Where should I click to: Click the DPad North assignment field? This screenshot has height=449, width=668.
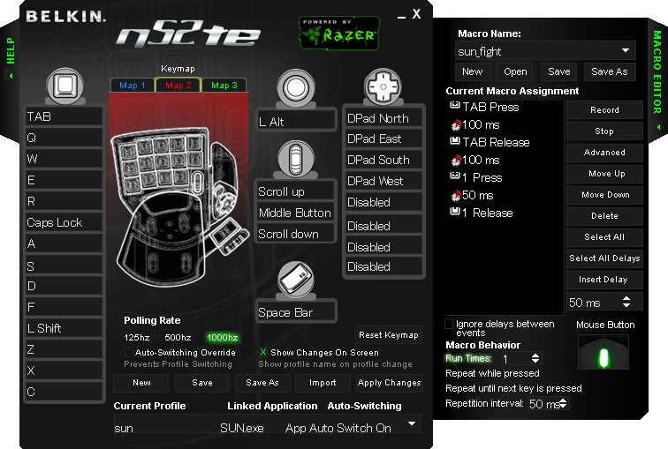383,118
